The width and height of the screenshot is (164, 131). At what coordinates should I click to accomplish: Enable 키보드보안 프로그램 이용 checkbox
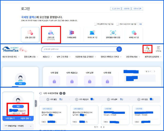[x=118, y=24]
